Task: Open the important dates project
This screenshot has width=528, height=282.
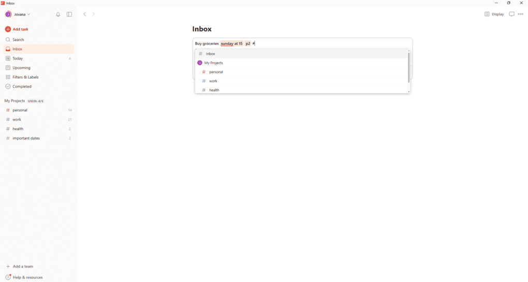Action: 38,138
